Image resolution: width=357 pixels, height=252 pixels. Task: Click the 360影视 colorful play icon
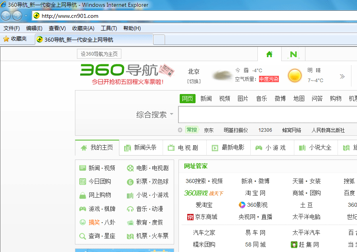pos(242,205)
